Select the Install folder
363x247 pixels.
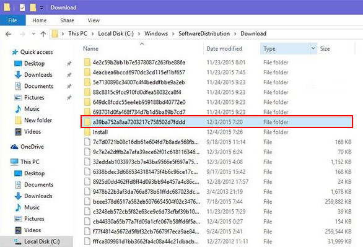coord(100,132)
